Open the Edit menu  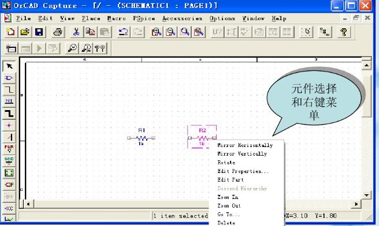click(45, 18)
